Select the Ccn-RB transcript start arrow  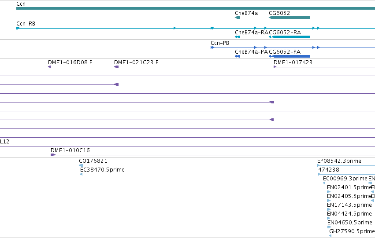tap(18, 28)
